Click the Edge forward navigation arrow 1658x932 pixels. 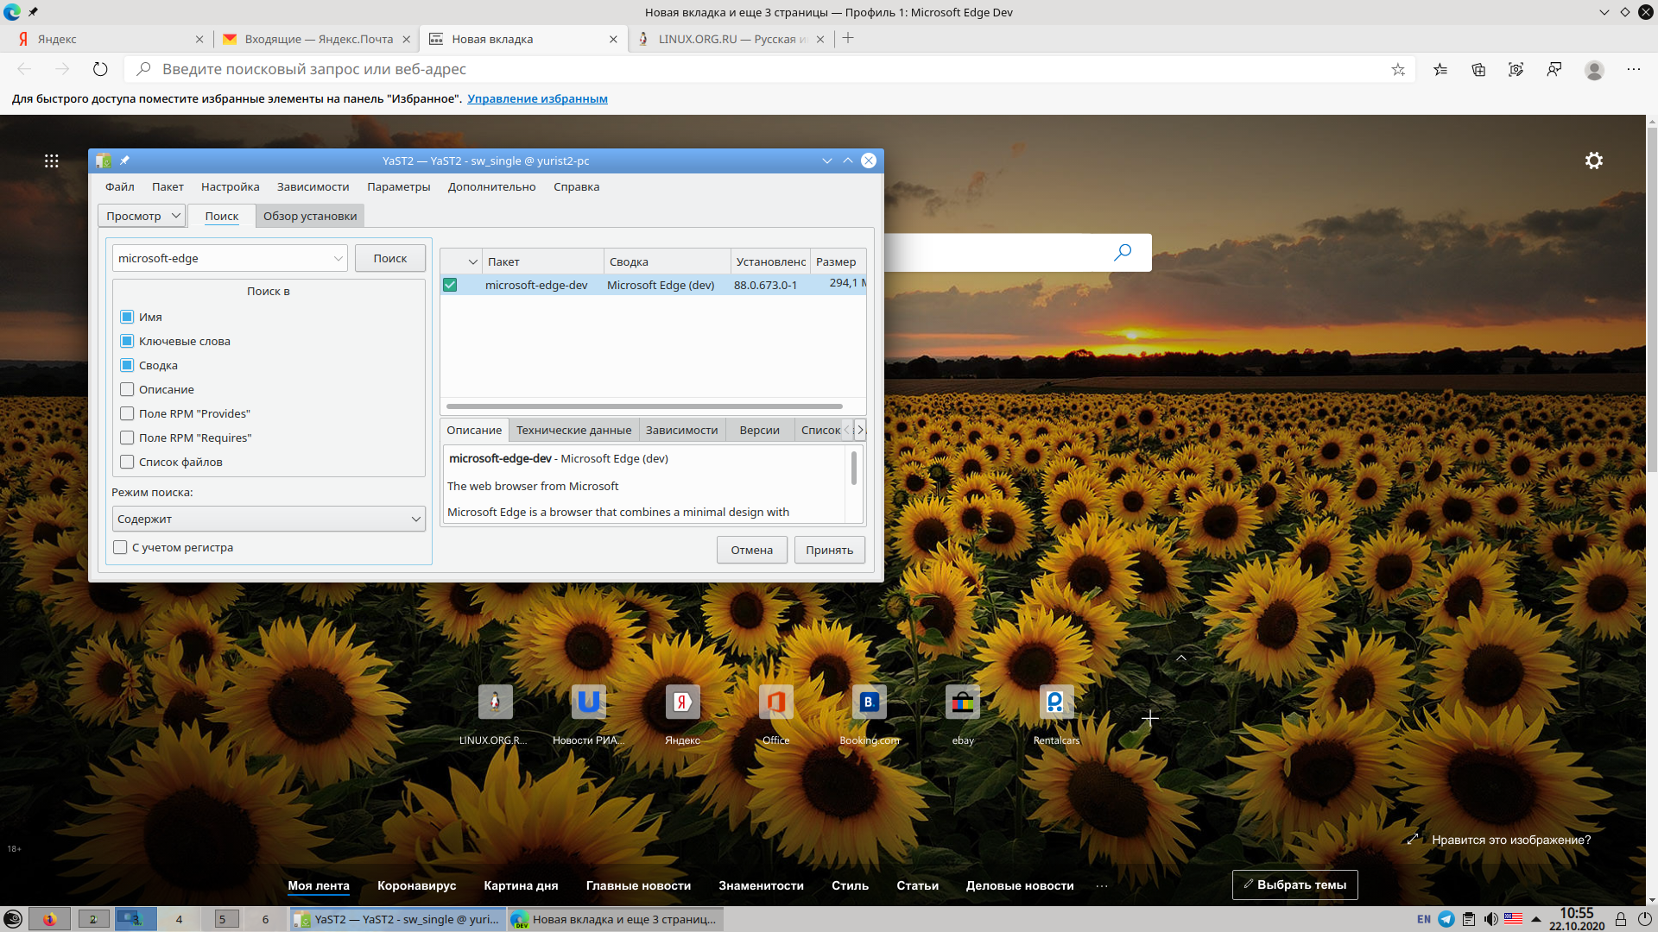pos(62,69)
